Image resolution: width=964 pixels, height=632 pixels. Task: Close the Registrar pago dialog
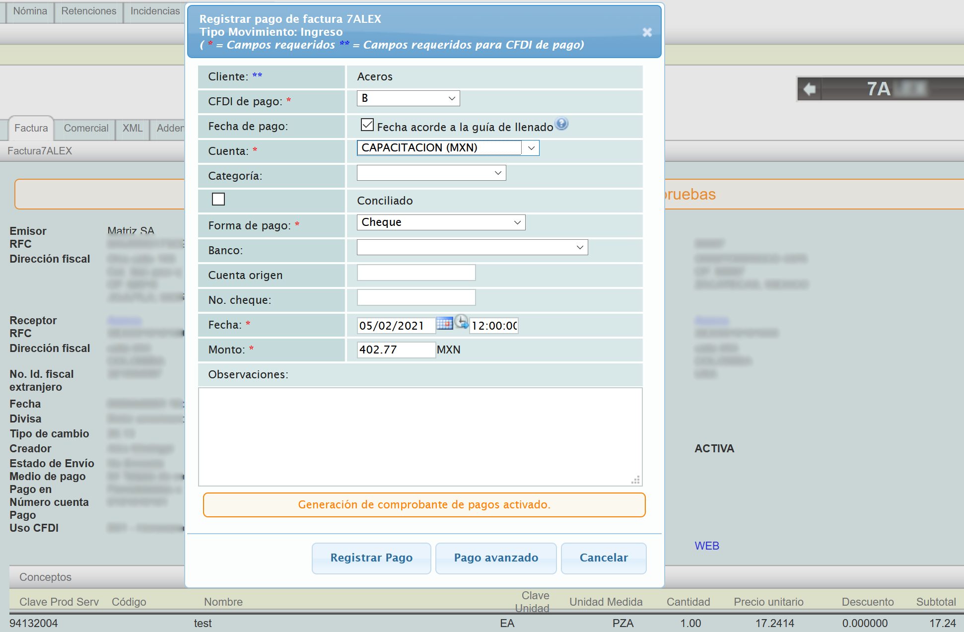pyautogui.click(x=647, y=32)
